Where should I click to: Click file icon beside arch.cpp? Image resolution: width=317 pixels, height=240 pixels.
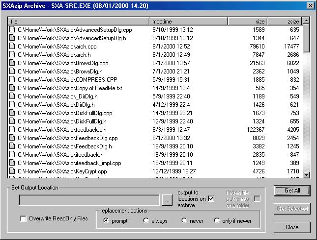pyautogui.click(x=12, y=47)
